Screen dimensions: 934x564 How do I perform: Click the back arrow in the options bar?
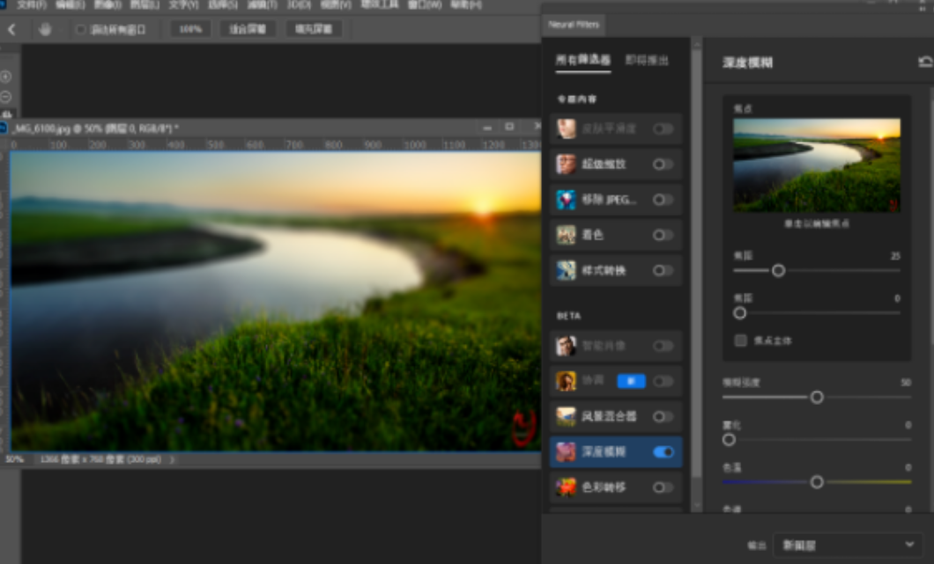tap(11, 29)
